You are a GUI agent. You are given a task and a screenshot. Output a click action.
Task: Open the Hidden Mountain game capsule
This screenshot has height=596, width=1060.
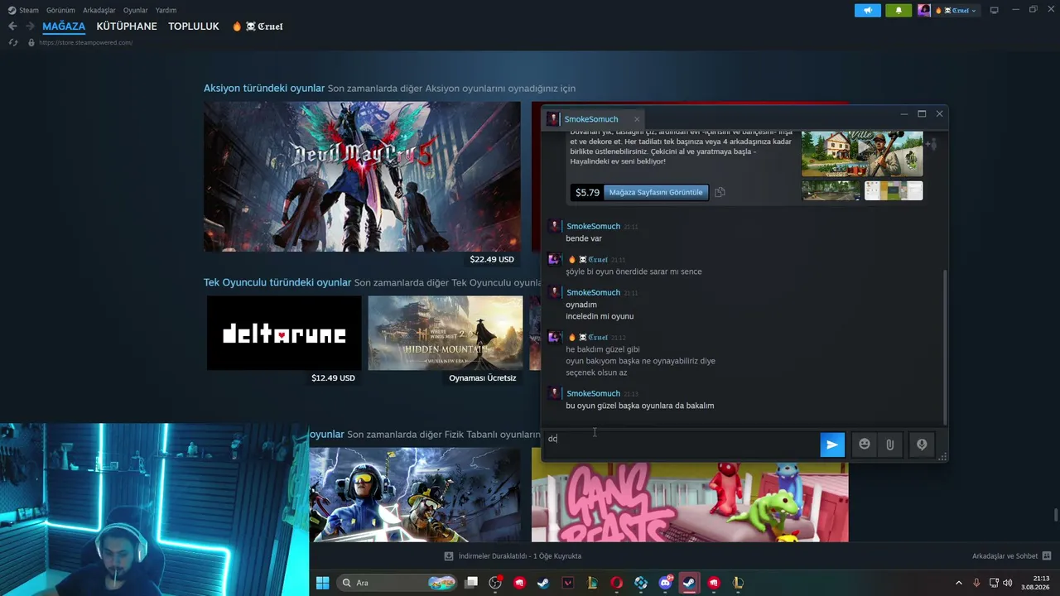click(446, 333)
